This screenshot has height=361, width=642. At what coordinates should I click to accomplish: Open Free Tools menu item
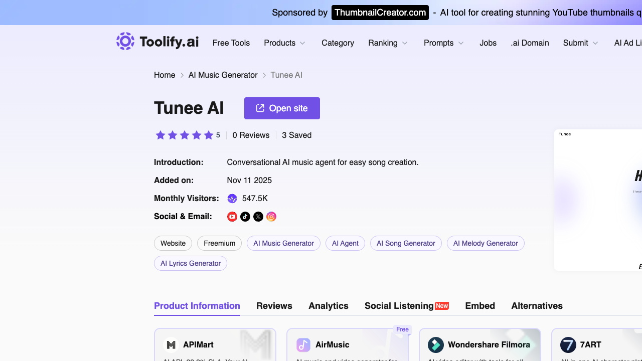231,43
